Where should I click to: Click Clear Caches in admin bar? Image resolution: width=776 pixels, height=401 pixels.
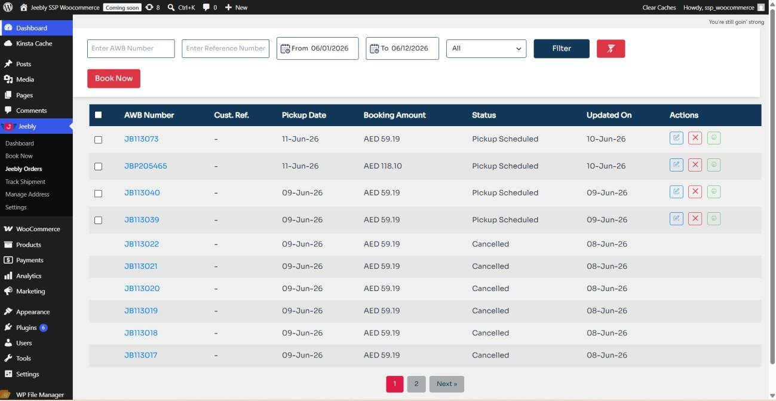point(659,7)
